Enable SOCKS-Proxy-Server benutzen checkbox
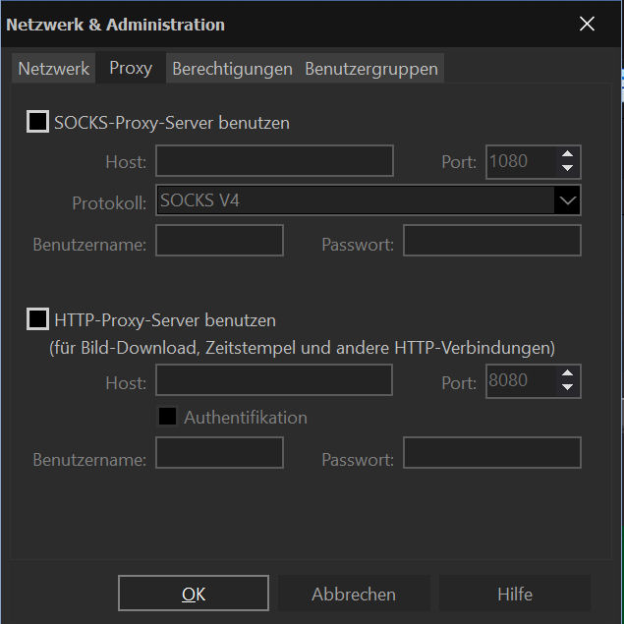This screenshot has height=624, width=624. [x=38, y=123]
